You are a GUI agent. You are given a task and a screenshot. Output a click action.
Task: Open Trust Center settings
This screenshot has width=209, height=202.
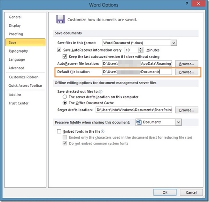18,103
